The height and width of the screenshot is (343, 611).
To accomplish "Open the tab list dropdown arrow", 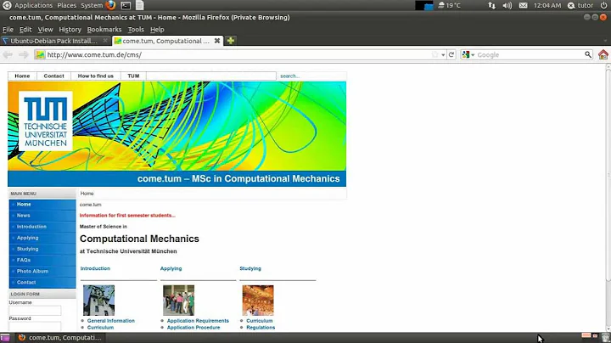I will coord(605,41).
